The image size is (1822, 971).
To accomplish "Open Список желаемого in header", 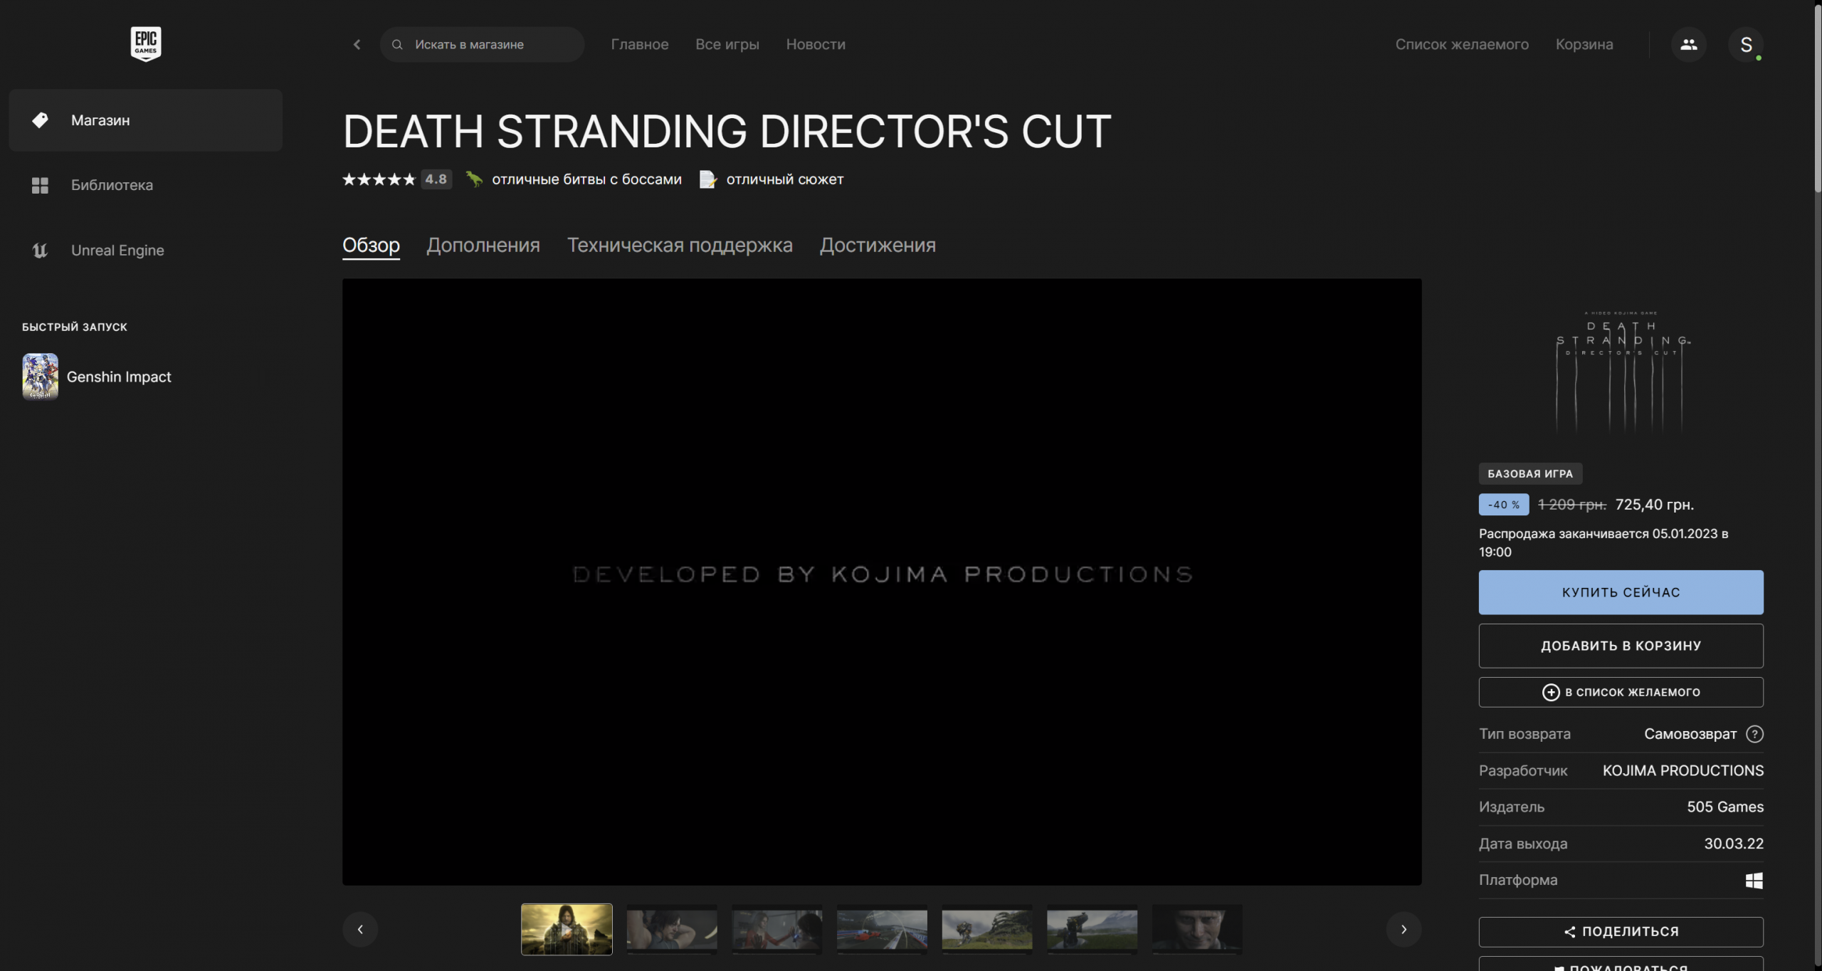I will coord(1462,44).
